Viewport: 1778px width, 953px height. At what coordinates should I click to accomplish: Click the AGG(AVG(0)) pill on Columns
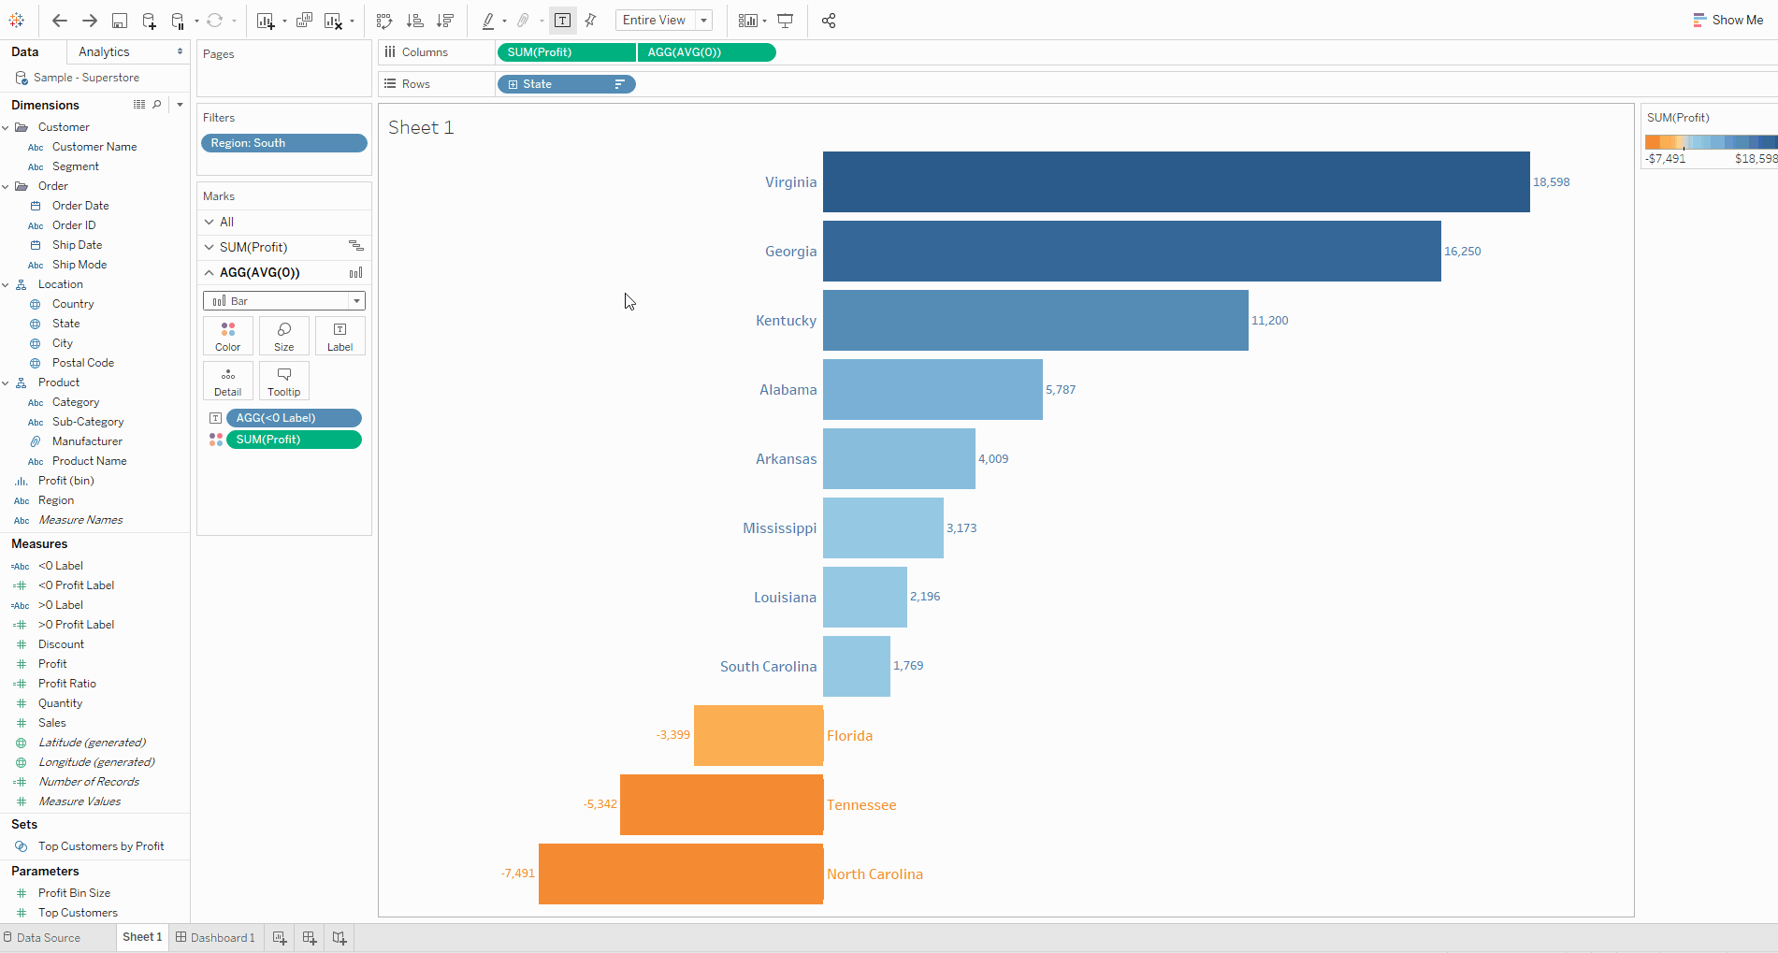(706, 52)
